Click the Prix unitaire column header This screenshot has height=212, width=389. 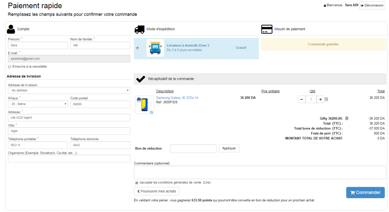(x=270, y=91)
